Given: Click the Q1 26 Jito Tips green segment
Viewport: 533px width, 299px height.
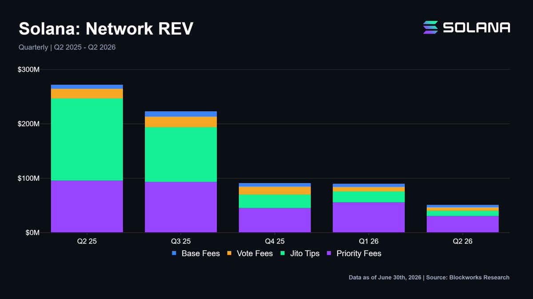Looking at the screenshot, I should [x=369, y=197].
